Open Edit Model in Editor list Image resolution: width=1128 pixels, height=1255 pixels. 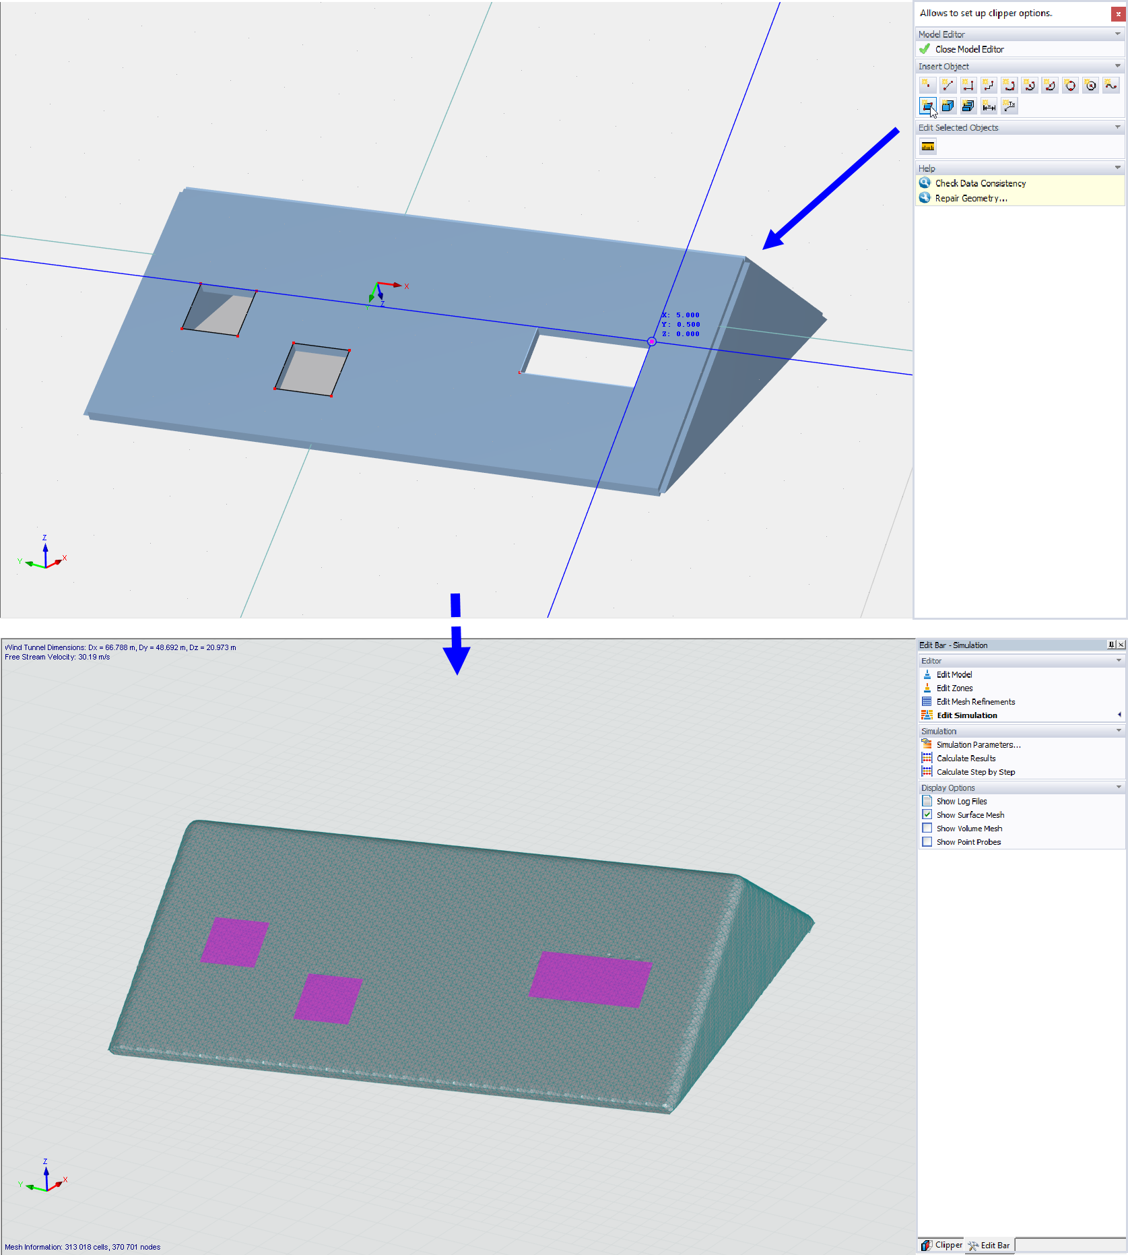point(954,674)
